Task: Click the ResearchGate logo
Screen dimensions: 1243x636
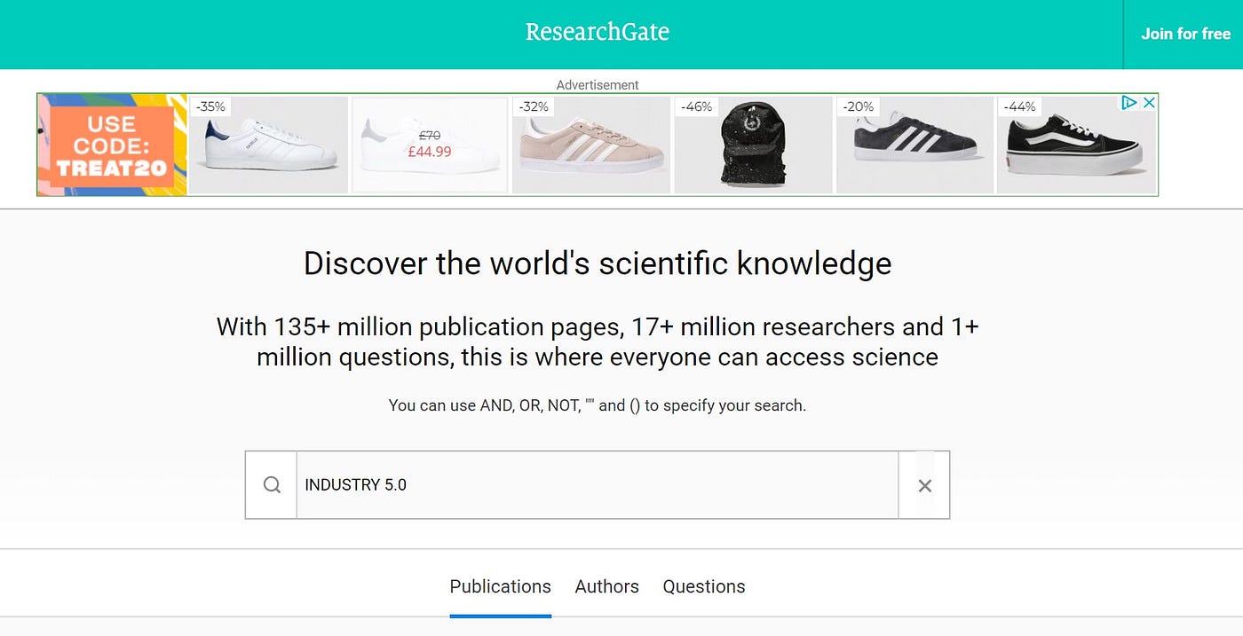Action: [x=598, y=32]
